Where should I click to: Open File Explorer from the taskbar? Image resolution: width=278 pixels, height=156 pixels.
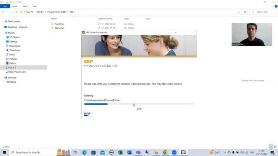[x=156, y=152]
